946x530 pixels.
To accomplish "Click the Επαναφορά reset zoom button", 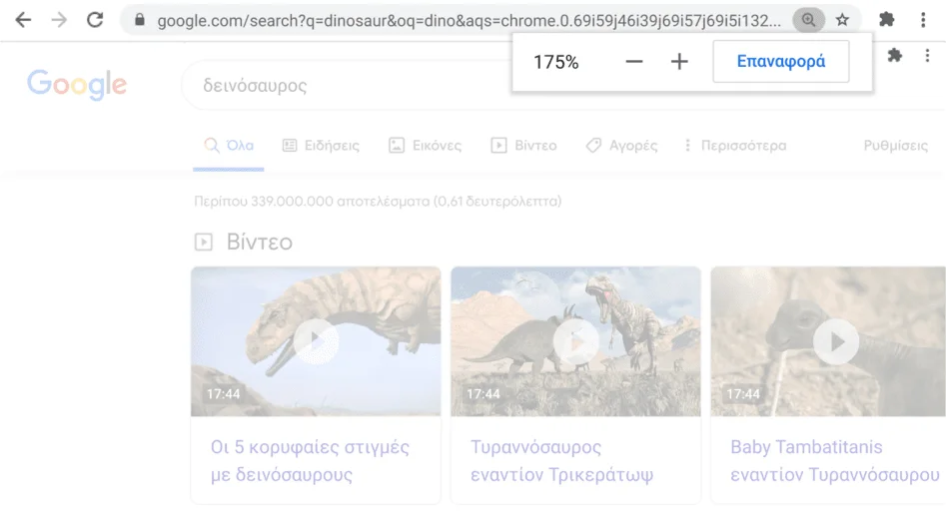I will tap(781, 62).
